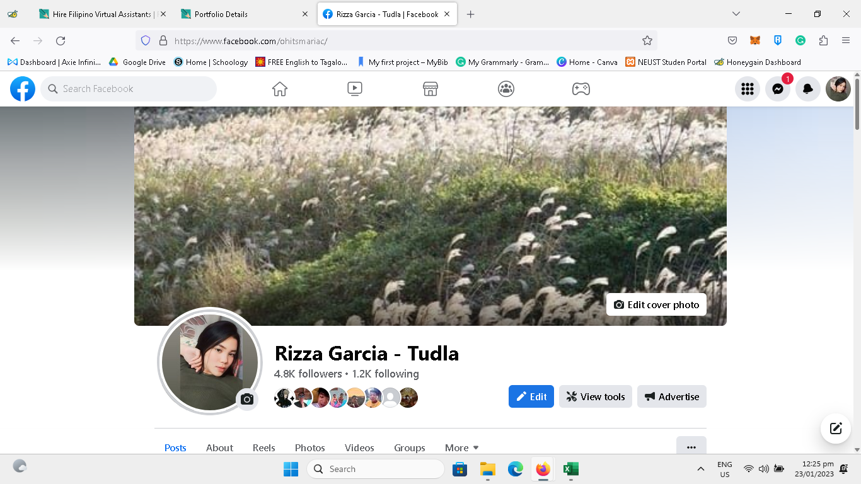
Task: Click the tracking protection shield in address bar
Action: [x=146, y=40]
